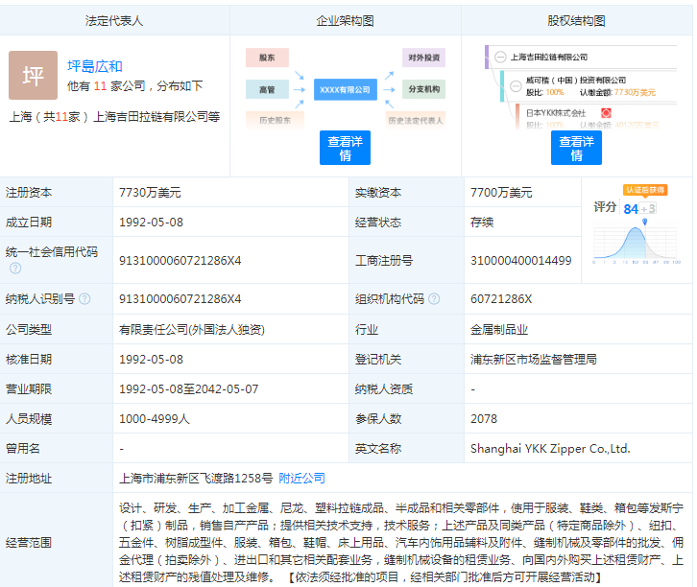Viewport: 697px width, 587px height.
Task: Click help icon beside 统一社会信用代码
Action: [15, 268]
